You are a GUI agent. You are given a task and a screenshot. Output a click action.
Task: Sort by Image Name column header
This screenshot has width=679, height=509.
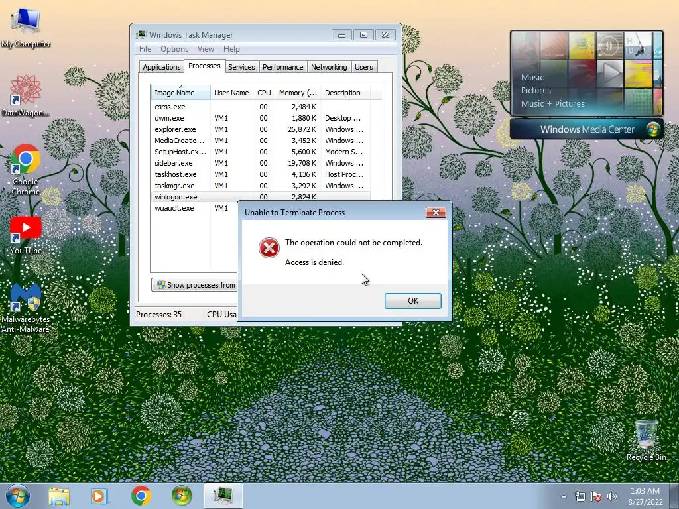[180, 93]
